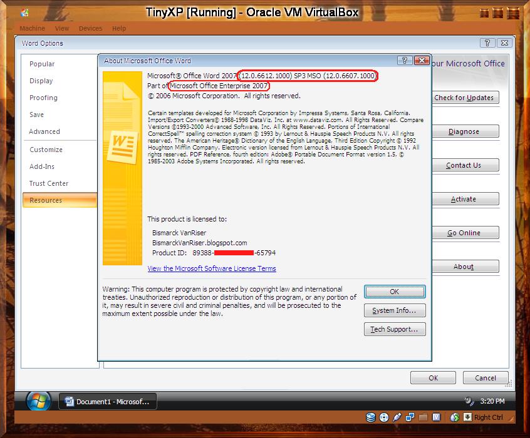
Task: Click the VirtualBox USB devices icon
Action: (x=397, y=417)
